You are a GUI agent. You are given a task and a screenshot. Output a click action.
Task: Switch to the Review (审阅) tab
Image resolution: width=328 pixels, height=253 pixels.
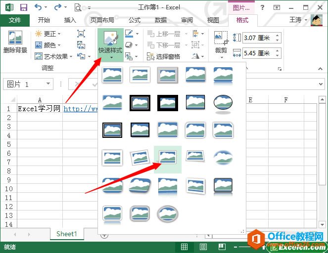click(x=187, y=20)
